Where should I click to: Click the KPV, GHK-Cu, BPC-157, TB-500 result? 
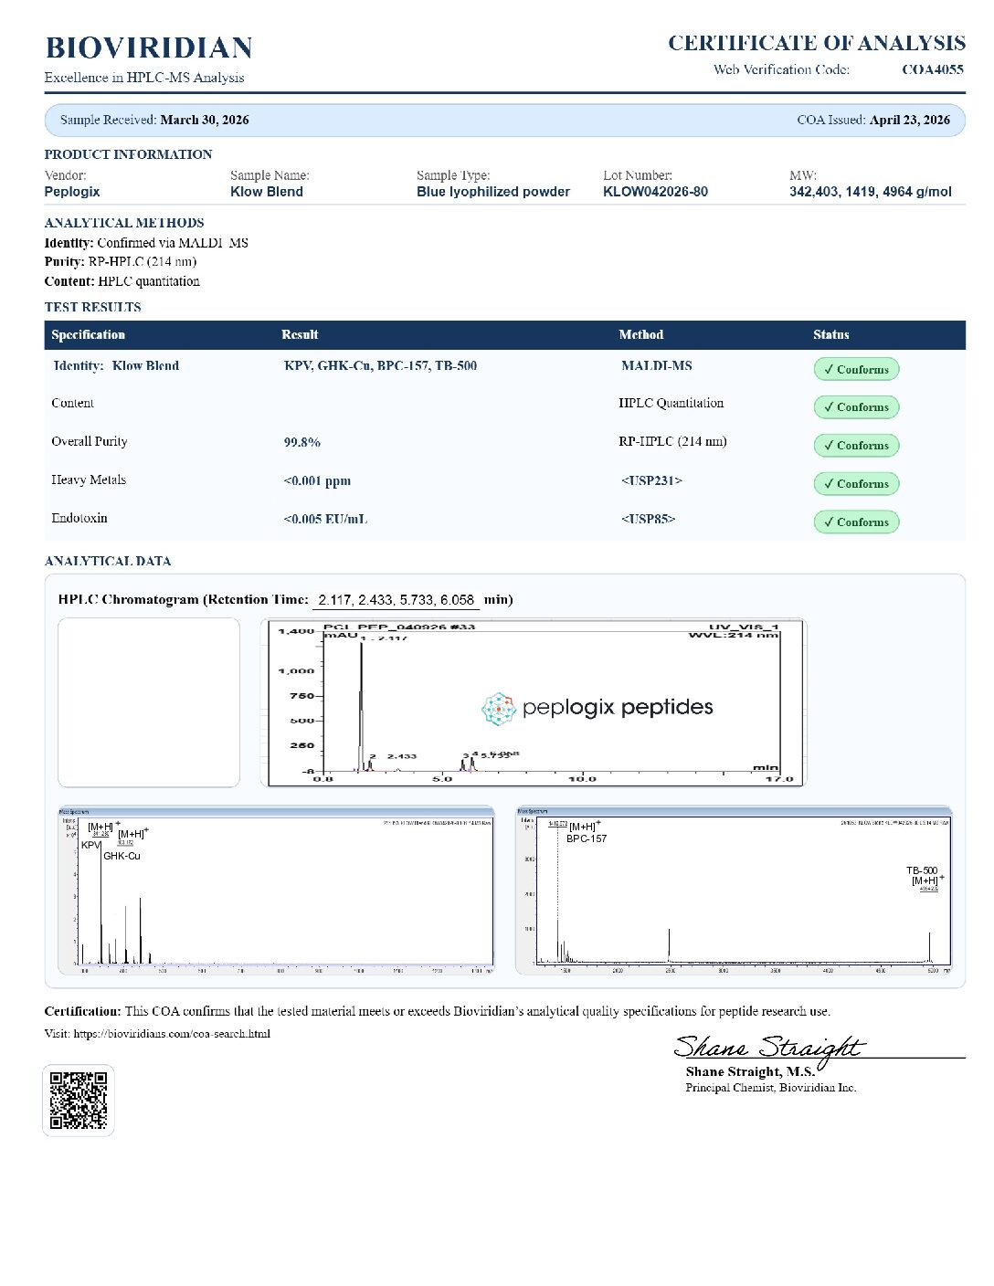pos(380,365)
